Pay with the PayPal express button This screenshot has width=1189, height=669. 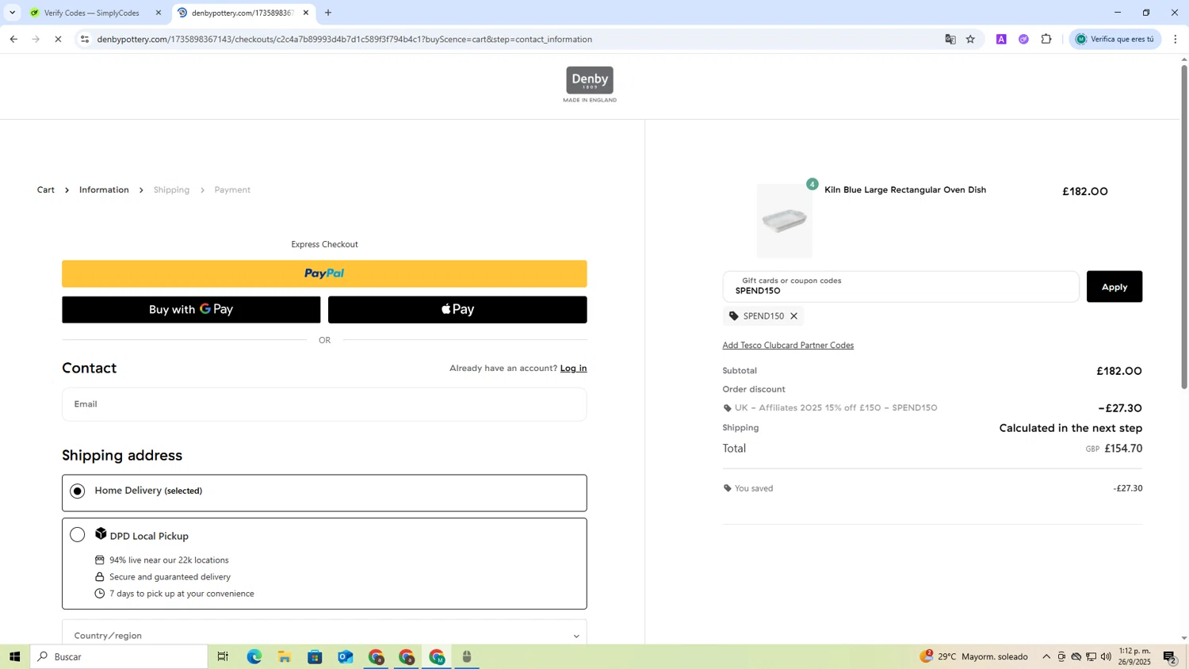[x=324, y=273]
